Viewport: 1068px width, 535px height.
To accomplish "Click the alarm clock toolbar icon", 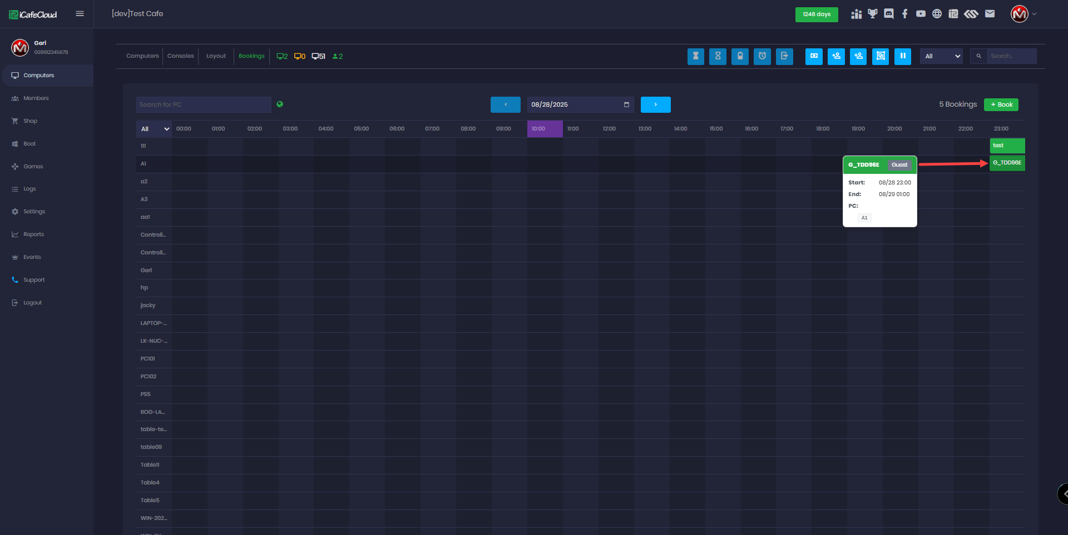I will 762,56.
